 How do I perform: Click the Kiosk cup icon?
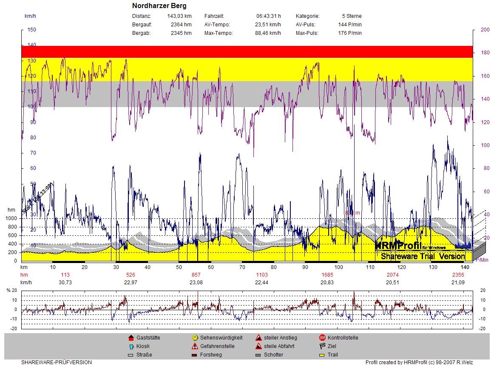point(131,346)
